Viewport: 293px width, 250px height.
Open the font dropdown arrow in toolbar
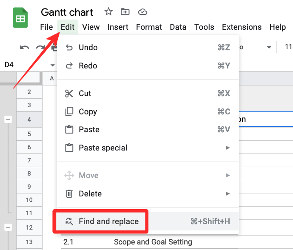(269, 47)
